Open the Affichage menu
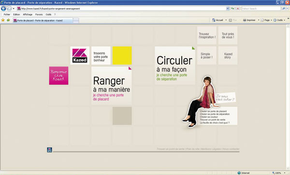 click(28, 14)
